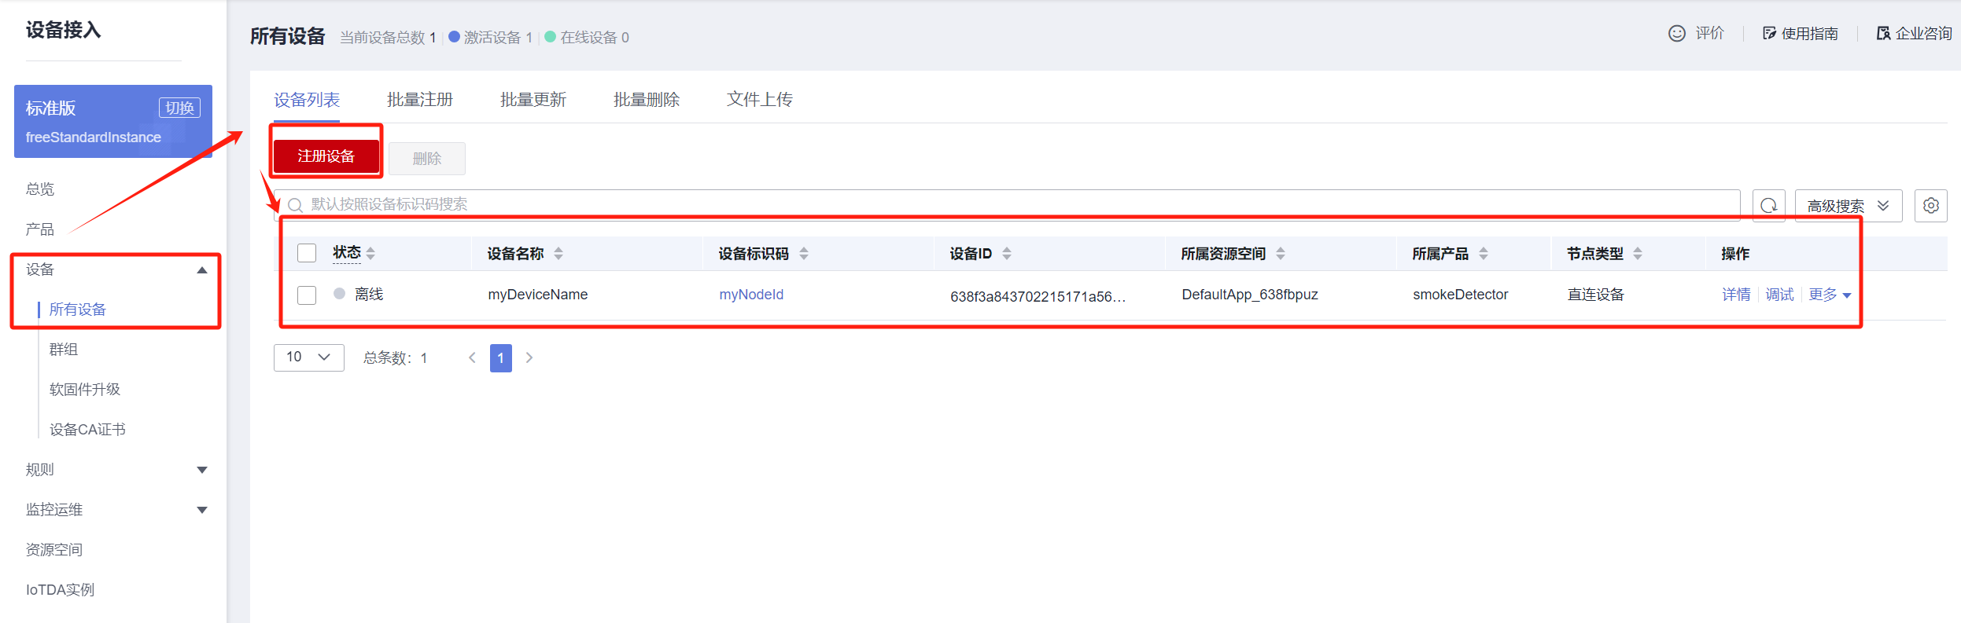Select 所有设备 in the sidebar

point(78,310)
